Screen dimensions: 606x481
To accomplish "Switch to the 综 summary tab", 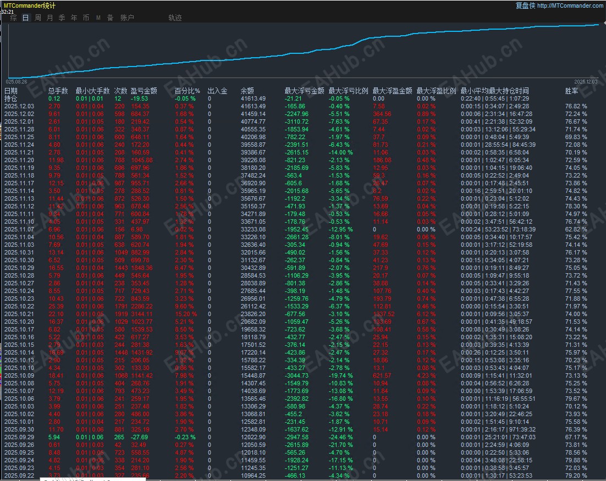I will pyautogui.click(x=13, y=18).
